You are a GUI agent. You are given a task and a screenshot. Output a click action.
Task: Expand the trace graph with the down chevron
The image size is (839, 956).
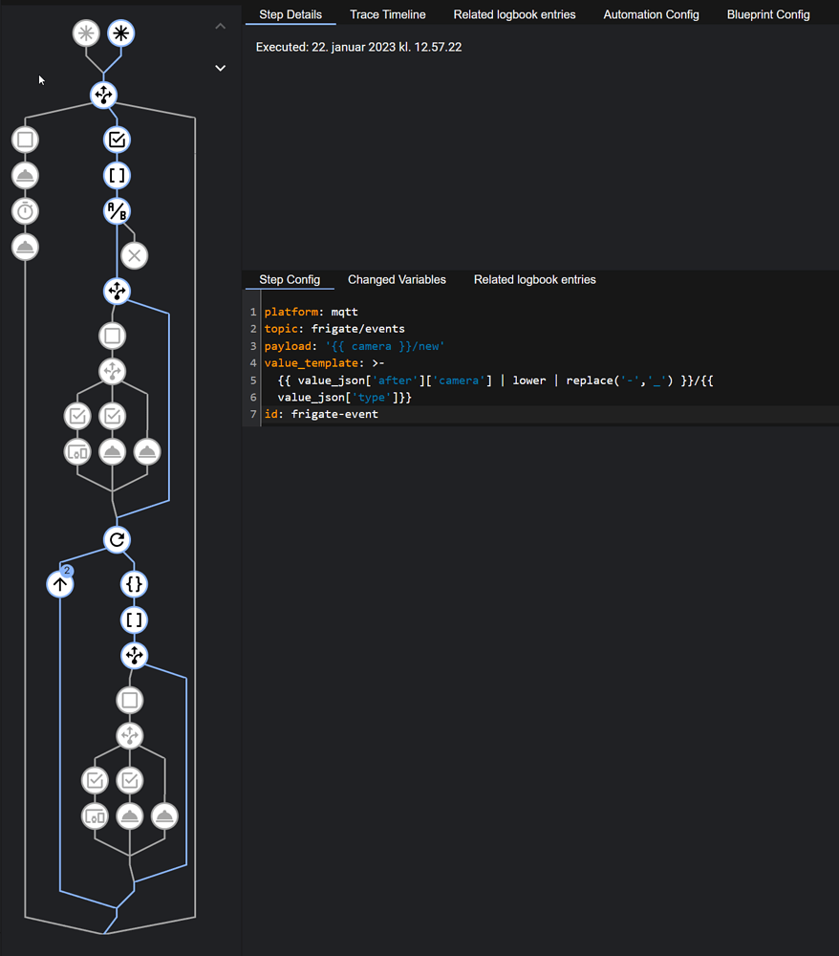(x=220, y=68)
